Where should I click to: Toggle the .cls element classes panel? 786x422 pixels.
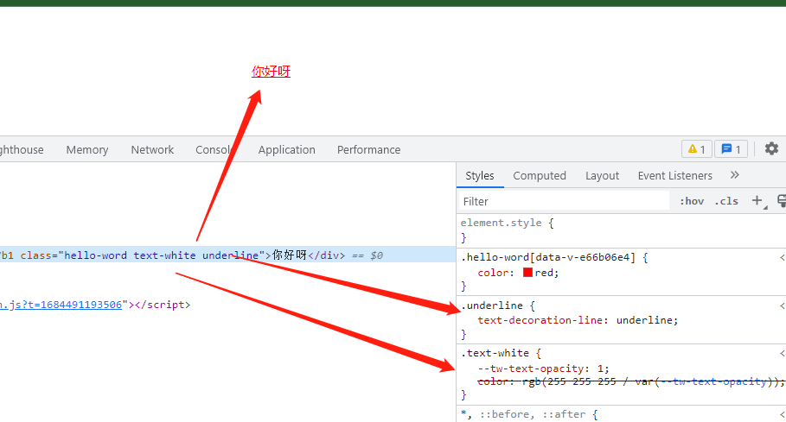coord(726,201)
